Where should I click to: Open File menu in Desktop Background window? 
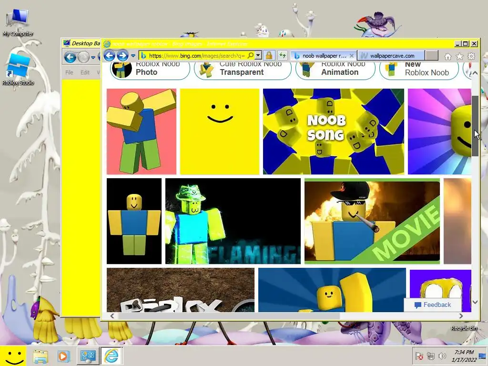click(69, 72)
